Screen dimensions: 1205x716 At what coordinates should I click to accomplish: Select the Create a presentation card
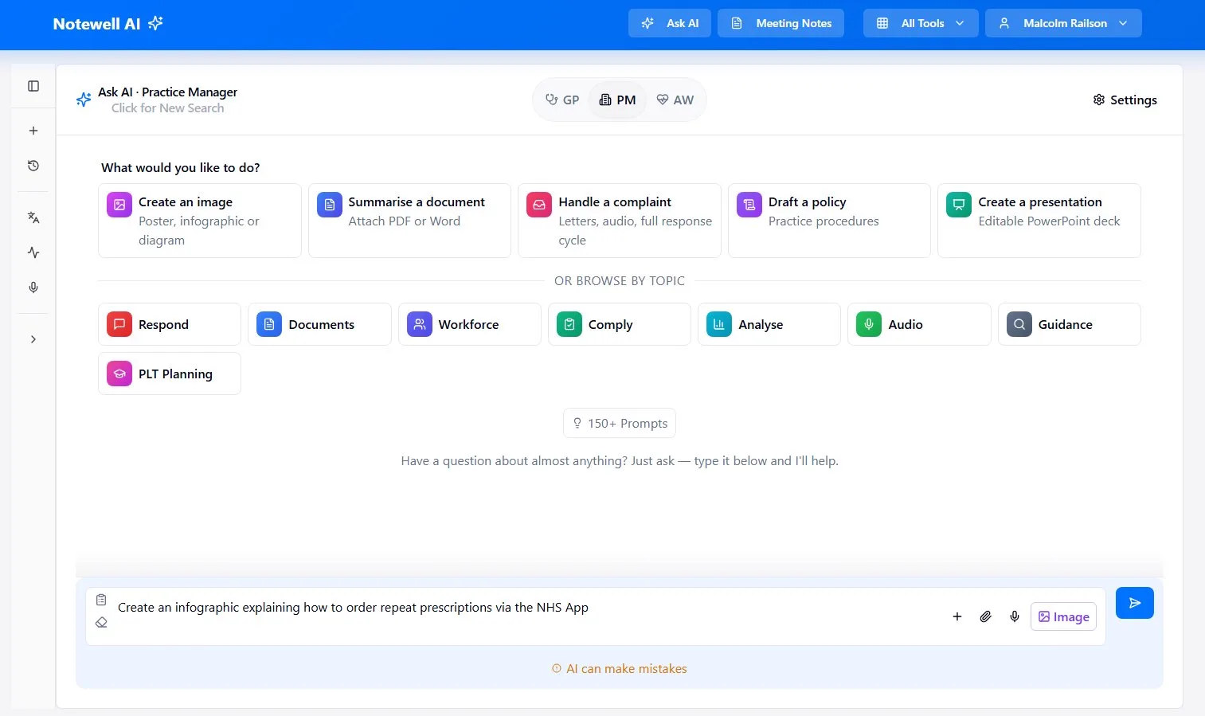pos(1039,221)
